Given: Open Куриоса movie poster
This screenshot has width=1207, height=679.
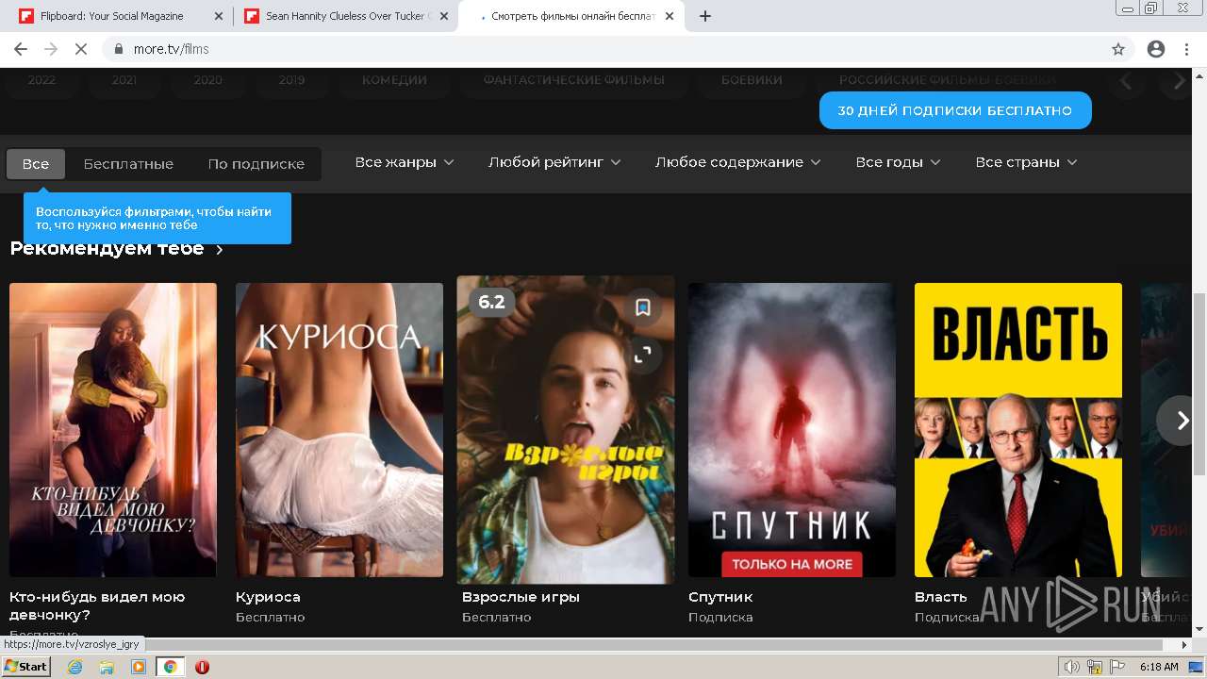Looking at the screenshot, I should [339, 430].
